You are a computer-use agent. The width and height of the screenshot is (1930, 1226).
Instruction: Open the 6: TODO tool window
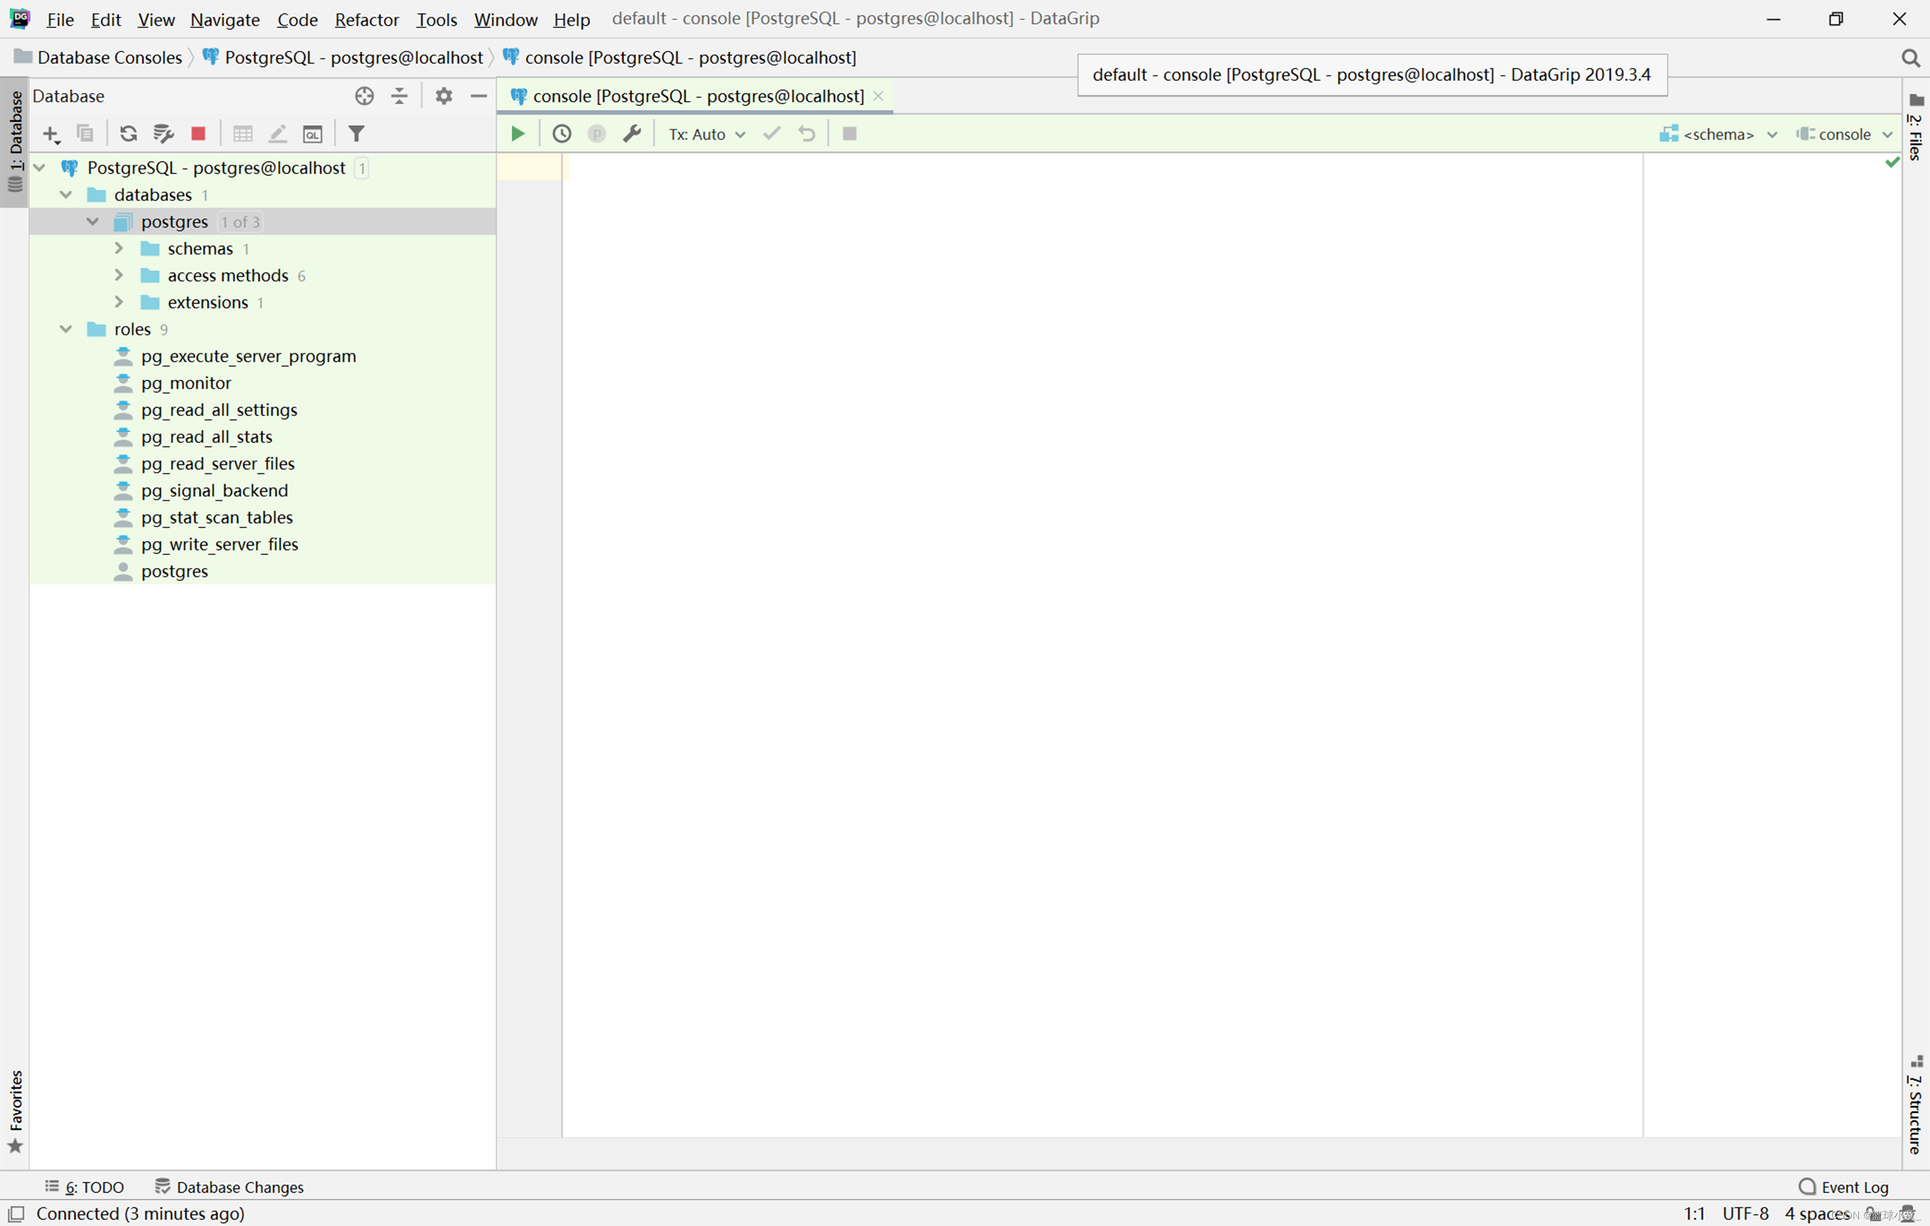[85, 1187]
